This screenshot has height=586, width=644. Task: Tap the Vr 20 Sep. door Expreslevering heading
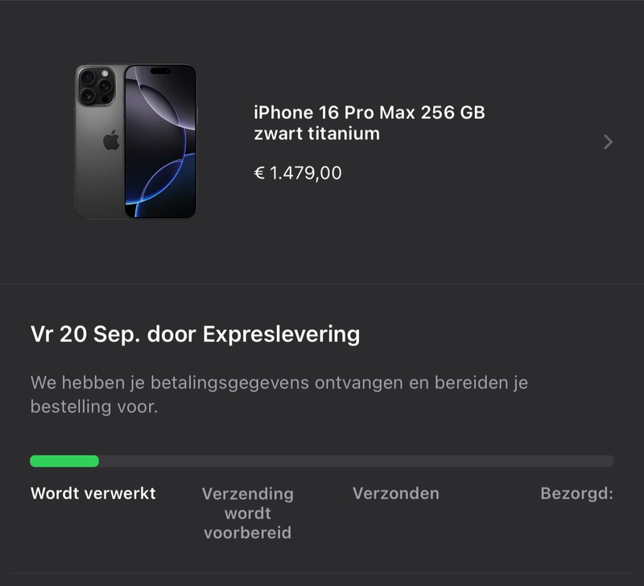[195, 334]
